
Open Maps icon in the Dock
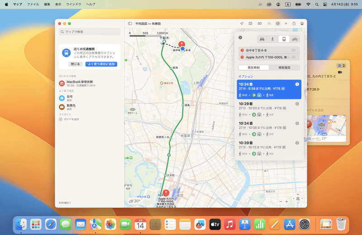click(95, 225)
